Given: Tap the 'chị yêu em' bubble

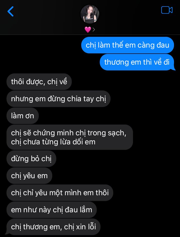Looking at the screenshot, I should pos(29,176).
